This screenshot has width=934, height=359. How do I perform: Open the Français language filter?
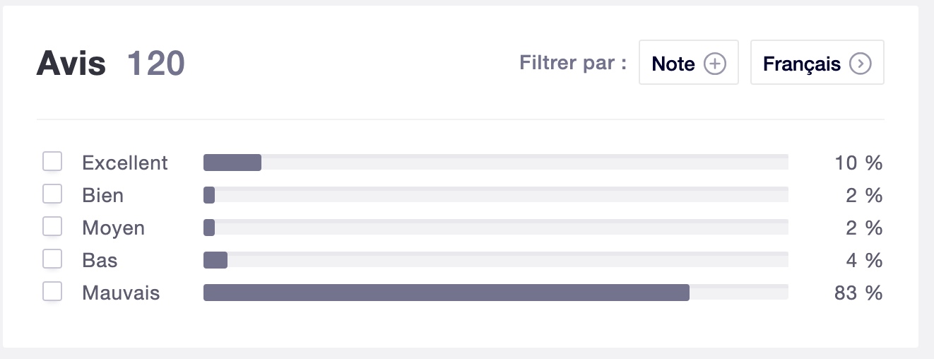[x=816, y=63]
